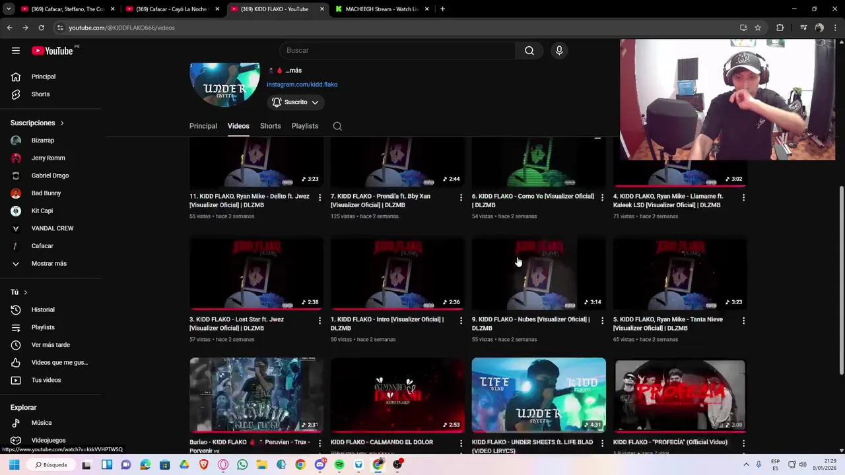Switch to Playlists channel tab
The image size is (845, 475).
pyautogui.click(x=305, y=126)
